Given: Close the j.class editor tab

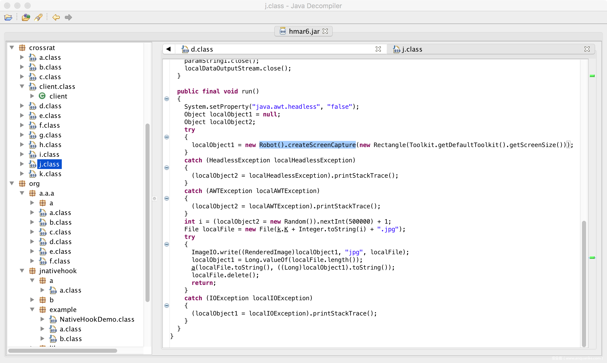Looking at the screenshot, I should 587,49.
